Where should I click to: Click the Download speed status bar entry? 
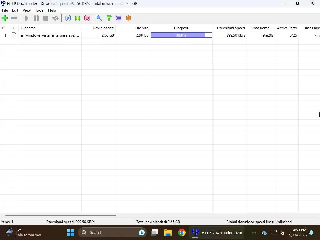(90, 222)
